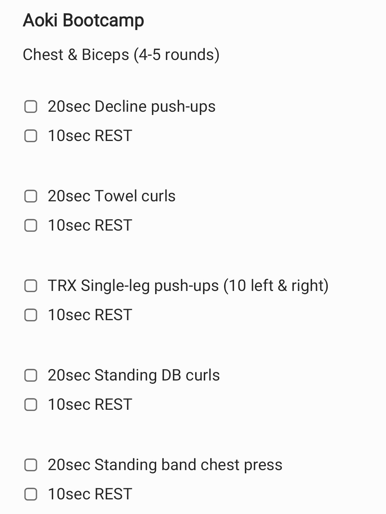Edit the TRX Single-leg push-ups item text
The height and width of the screenshot is (514, 386).
[188, 286]
